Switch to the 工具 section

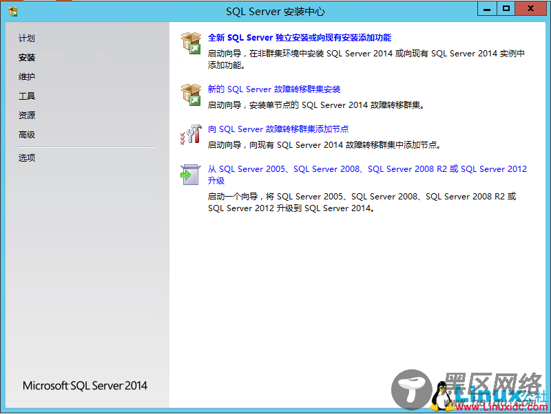click(27, 96)
